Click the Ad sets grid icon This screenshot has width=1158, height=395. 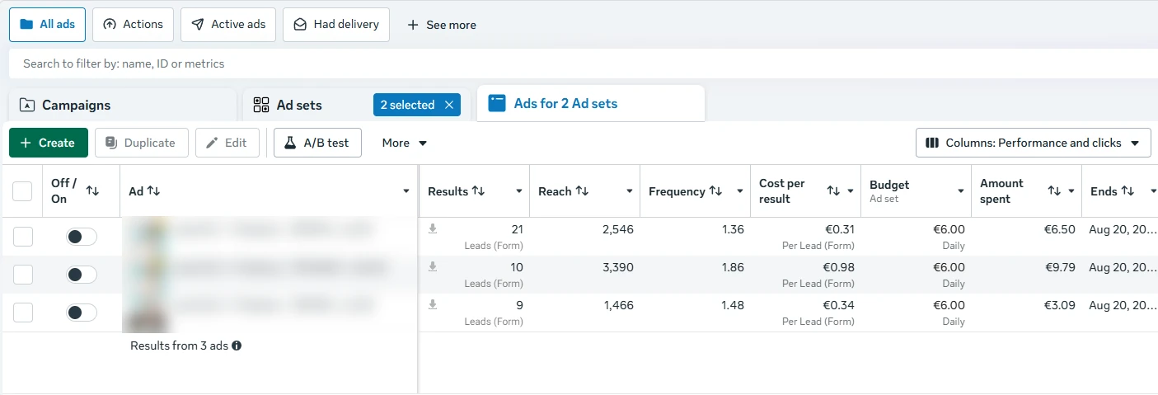tap(261, 105)
